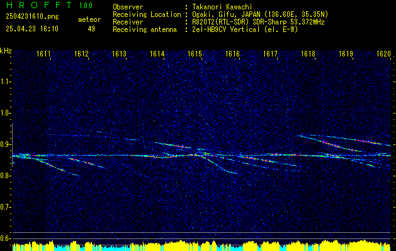Select location Ogaki, Gifu, JAPAN text

tap(260, 14)
